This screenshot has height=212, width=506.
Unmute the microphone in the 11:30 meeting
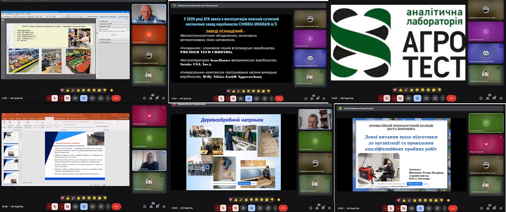tap(55, 98)
